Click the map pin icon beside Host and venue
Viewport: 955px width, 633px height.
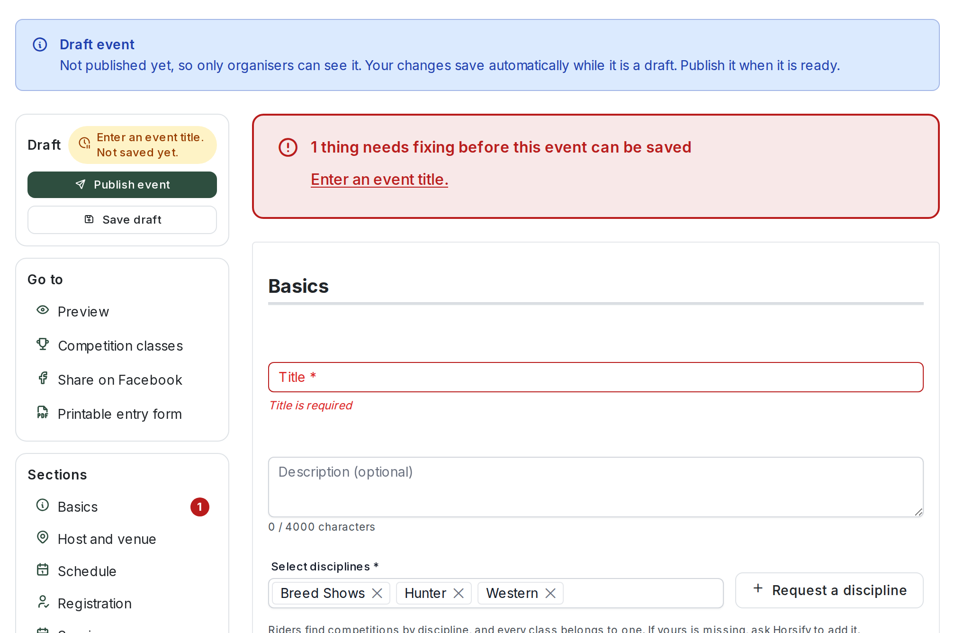coord(43,537)
